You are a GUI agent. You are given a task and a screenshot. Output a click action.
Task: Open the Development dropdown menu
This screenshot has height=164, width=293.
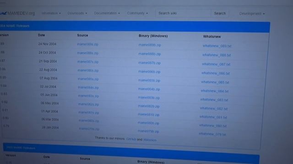click(x=252, y=14)
